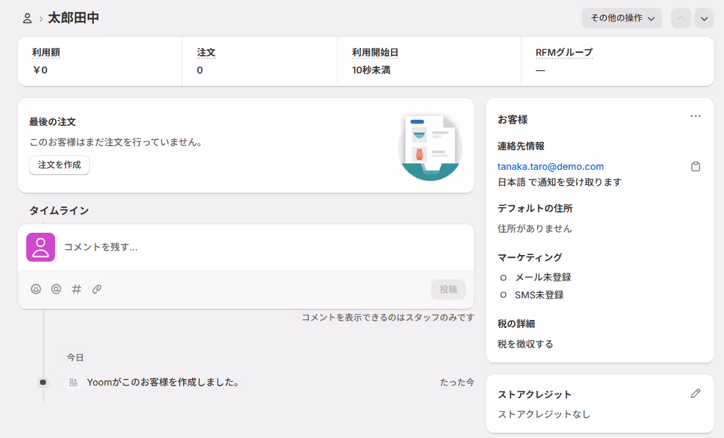This screenshot has height=438, width=724.
Task: Click the たった今 timestamp
Action: click(x=456, y=382)
